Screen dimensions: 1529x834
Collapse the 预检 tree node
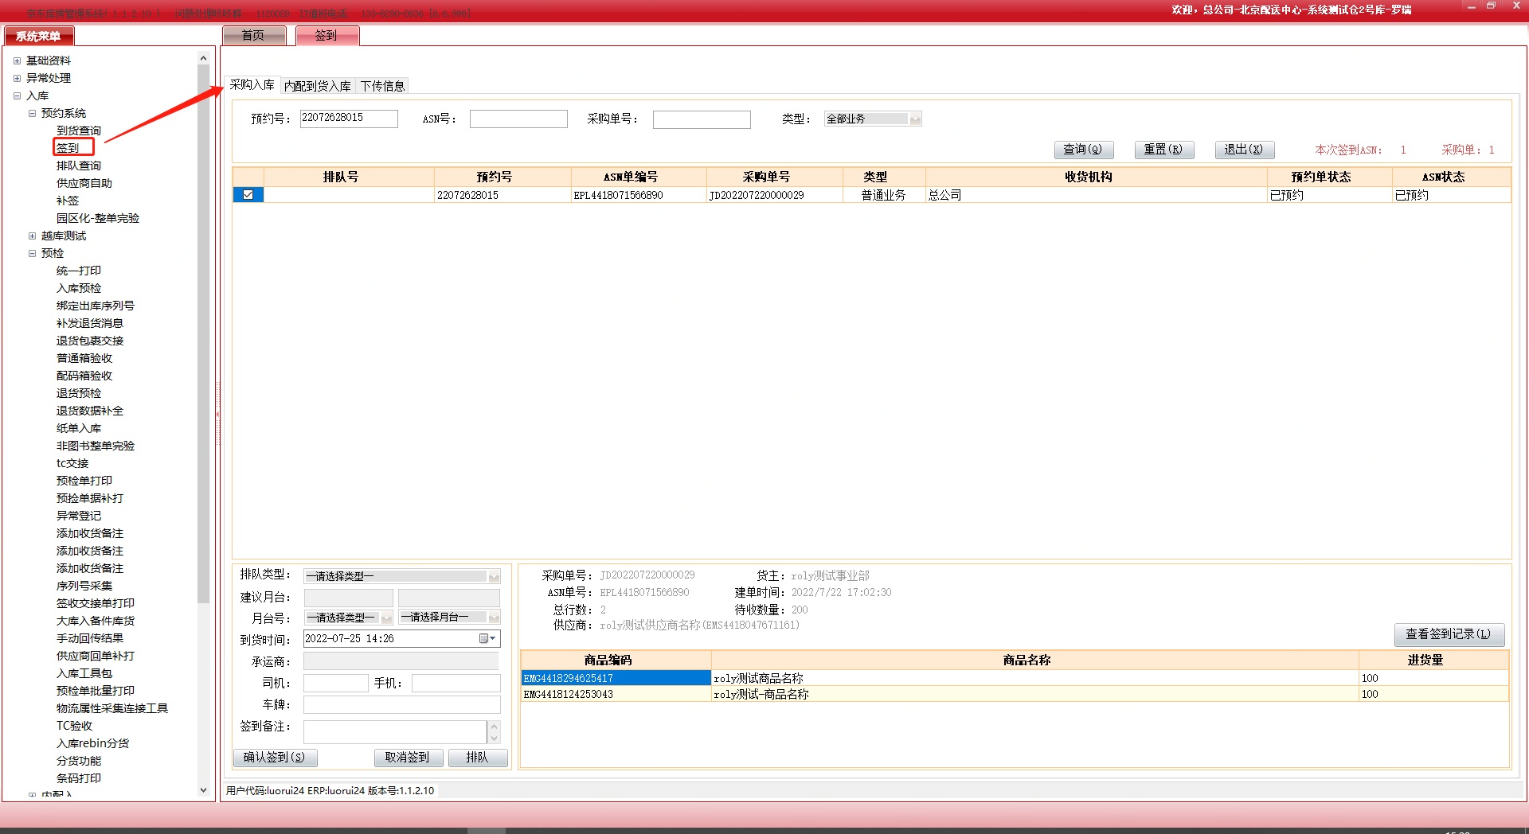[32, 253]
